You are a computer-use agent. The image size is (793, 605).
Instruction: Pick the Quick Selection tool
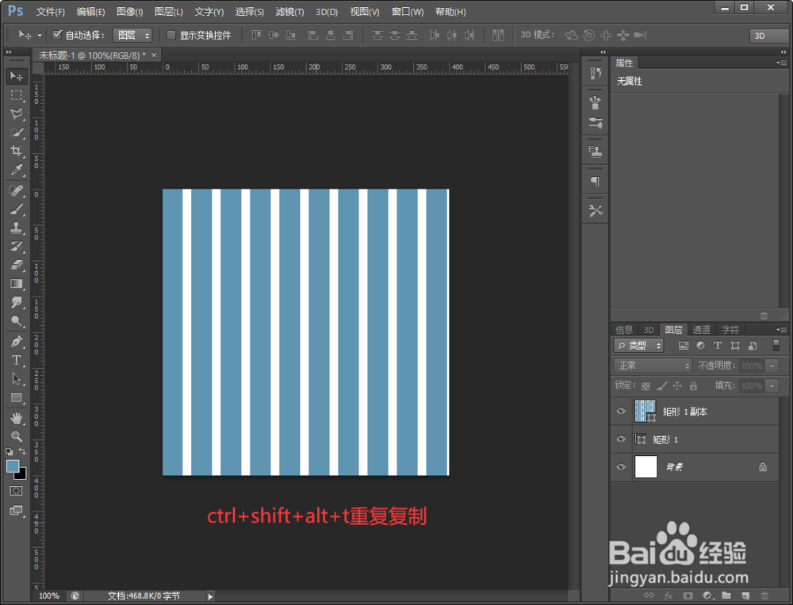pos(16,132)
